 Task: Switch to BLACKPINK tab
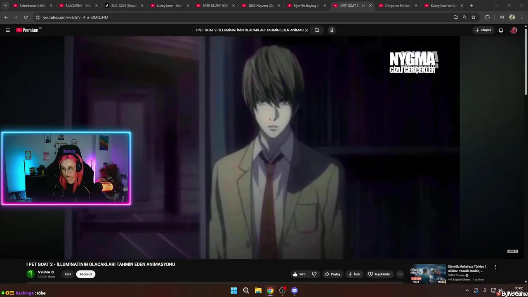tap(78, 6)
